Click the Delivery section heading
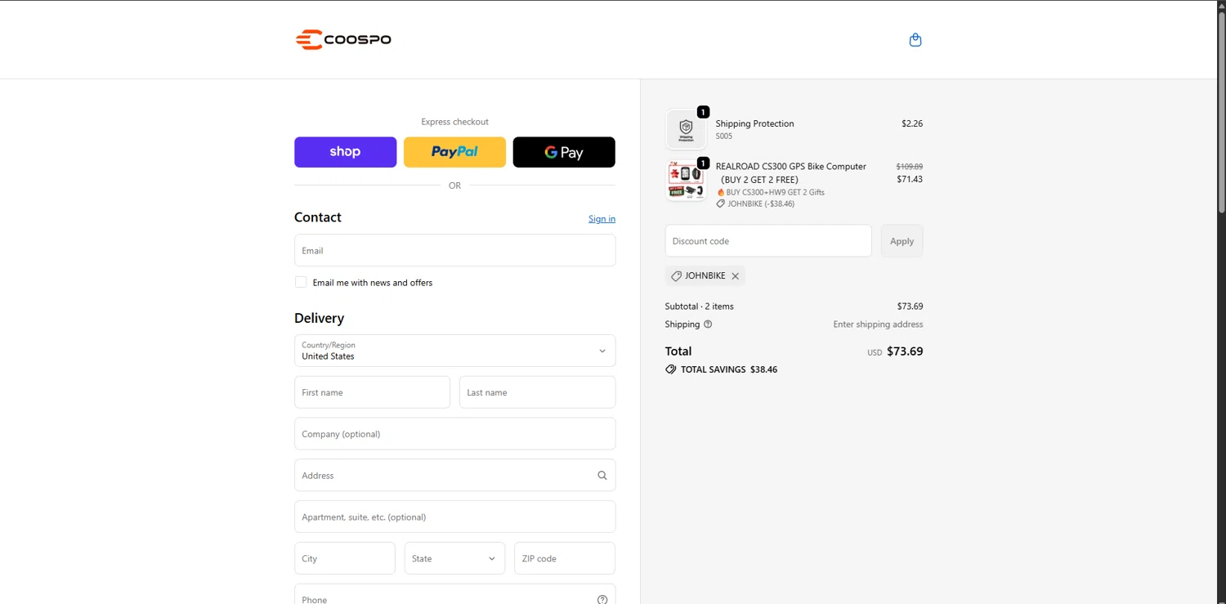This screenshot has height=604, width=1226. (x=319, y=318)
